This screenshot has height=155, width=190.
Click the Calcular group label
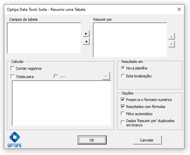pos(17,62)
